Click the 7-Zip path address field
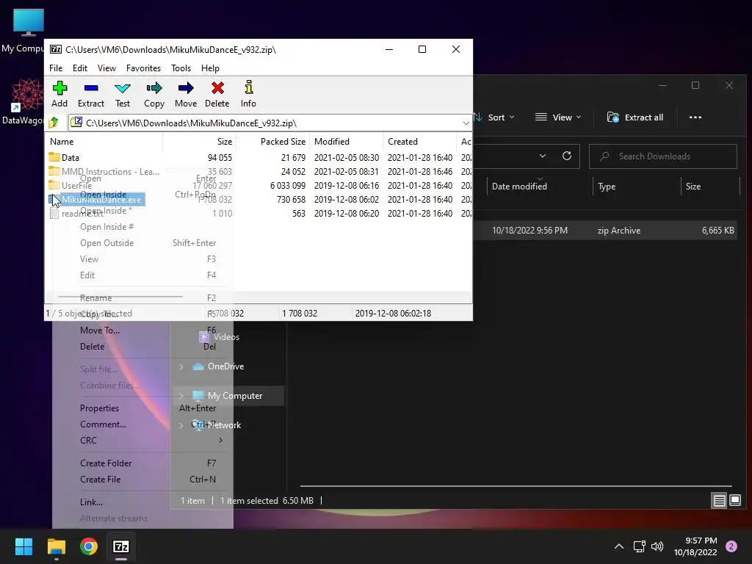The image size is (752, 564). 264,123
